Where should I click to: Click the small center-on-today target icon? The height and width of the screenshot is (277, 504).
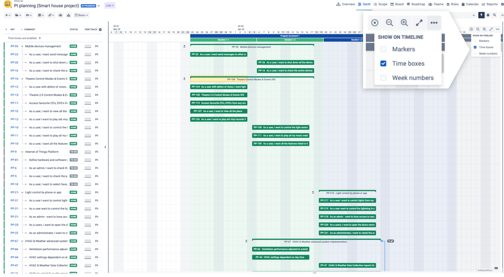click(x=471, y=29)
